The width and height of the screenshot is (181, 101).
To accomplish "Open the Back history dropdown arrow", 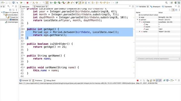I will pos(109,3).
